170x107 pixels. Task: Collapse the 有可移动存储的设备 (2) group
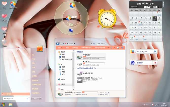76,68
